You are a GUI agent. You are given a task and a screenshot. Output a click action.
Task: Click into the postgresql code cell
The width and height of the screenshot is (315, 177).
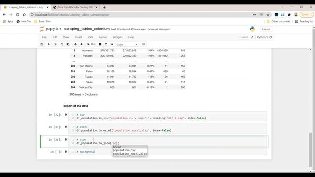[167, 152]
